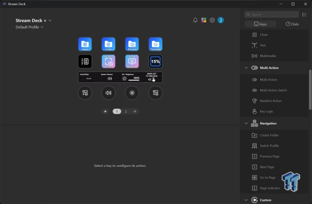Select the Switch Profile action

click(x=275, y=146)
